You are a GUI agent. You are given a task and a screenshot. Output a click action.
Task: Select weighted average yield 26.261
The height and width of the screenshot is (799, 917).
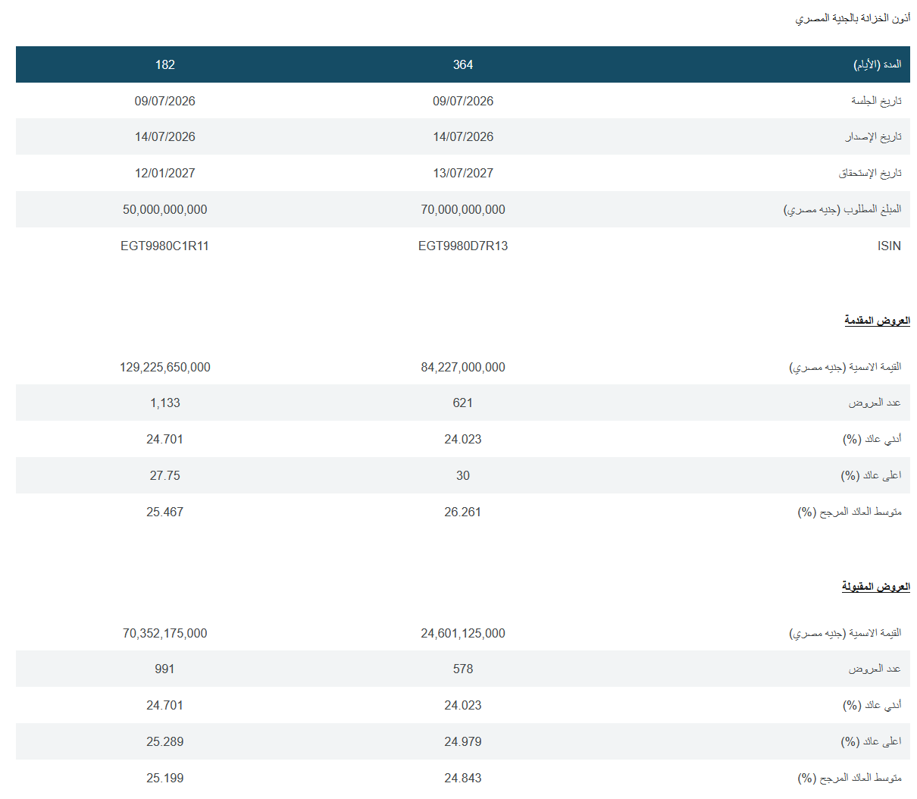[463, 512]
